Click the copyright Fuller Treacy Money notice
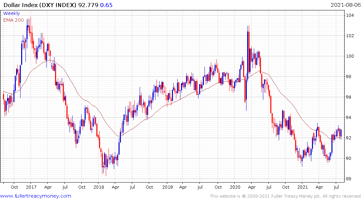 click(285, 196)
